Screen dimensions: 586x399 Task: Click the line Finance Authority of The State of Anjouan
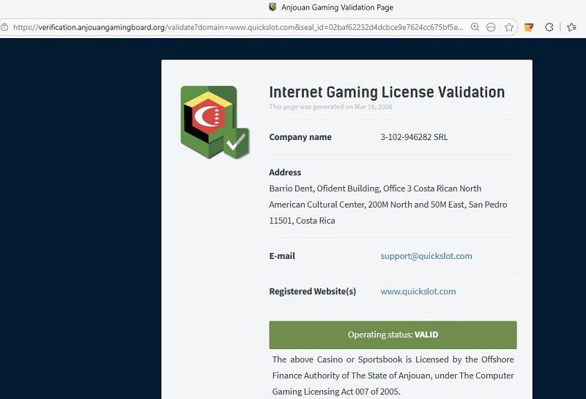(x=393, y=376)
